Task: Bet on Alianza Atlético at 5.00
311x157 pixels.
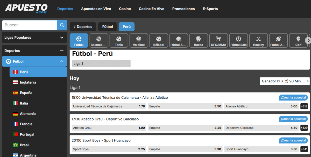Action: pos(261,106)
